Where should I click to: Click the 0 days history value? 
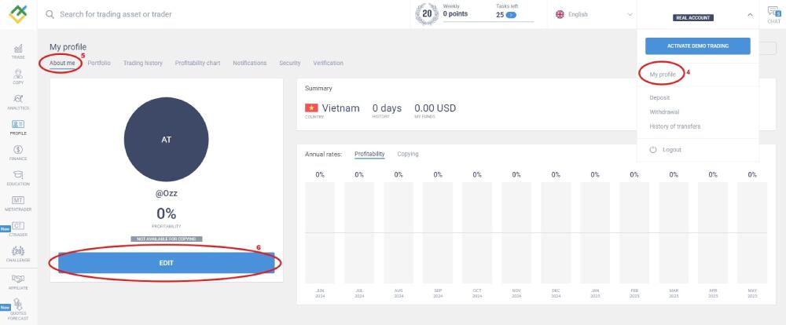387,108
